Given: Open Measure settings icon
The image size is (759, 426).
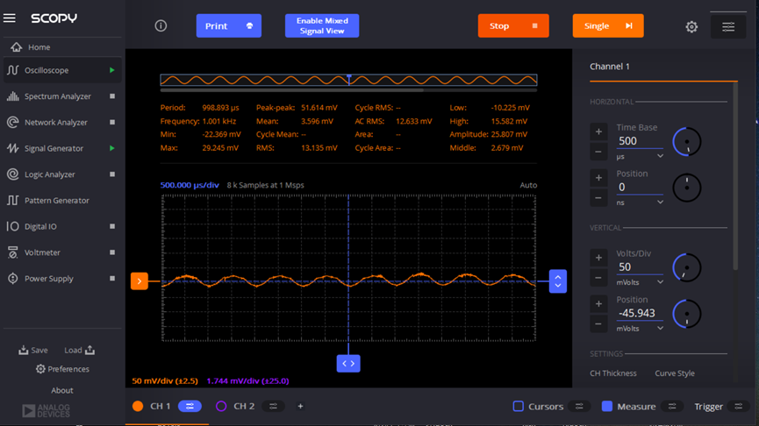Looking at the screenshot, I should 672,406.
